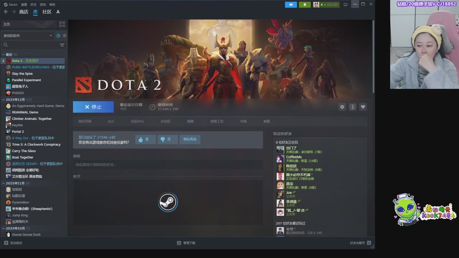Open the 商店 store tab
The width and height of the screenshot is (459, 258).
tap(24, 11)
